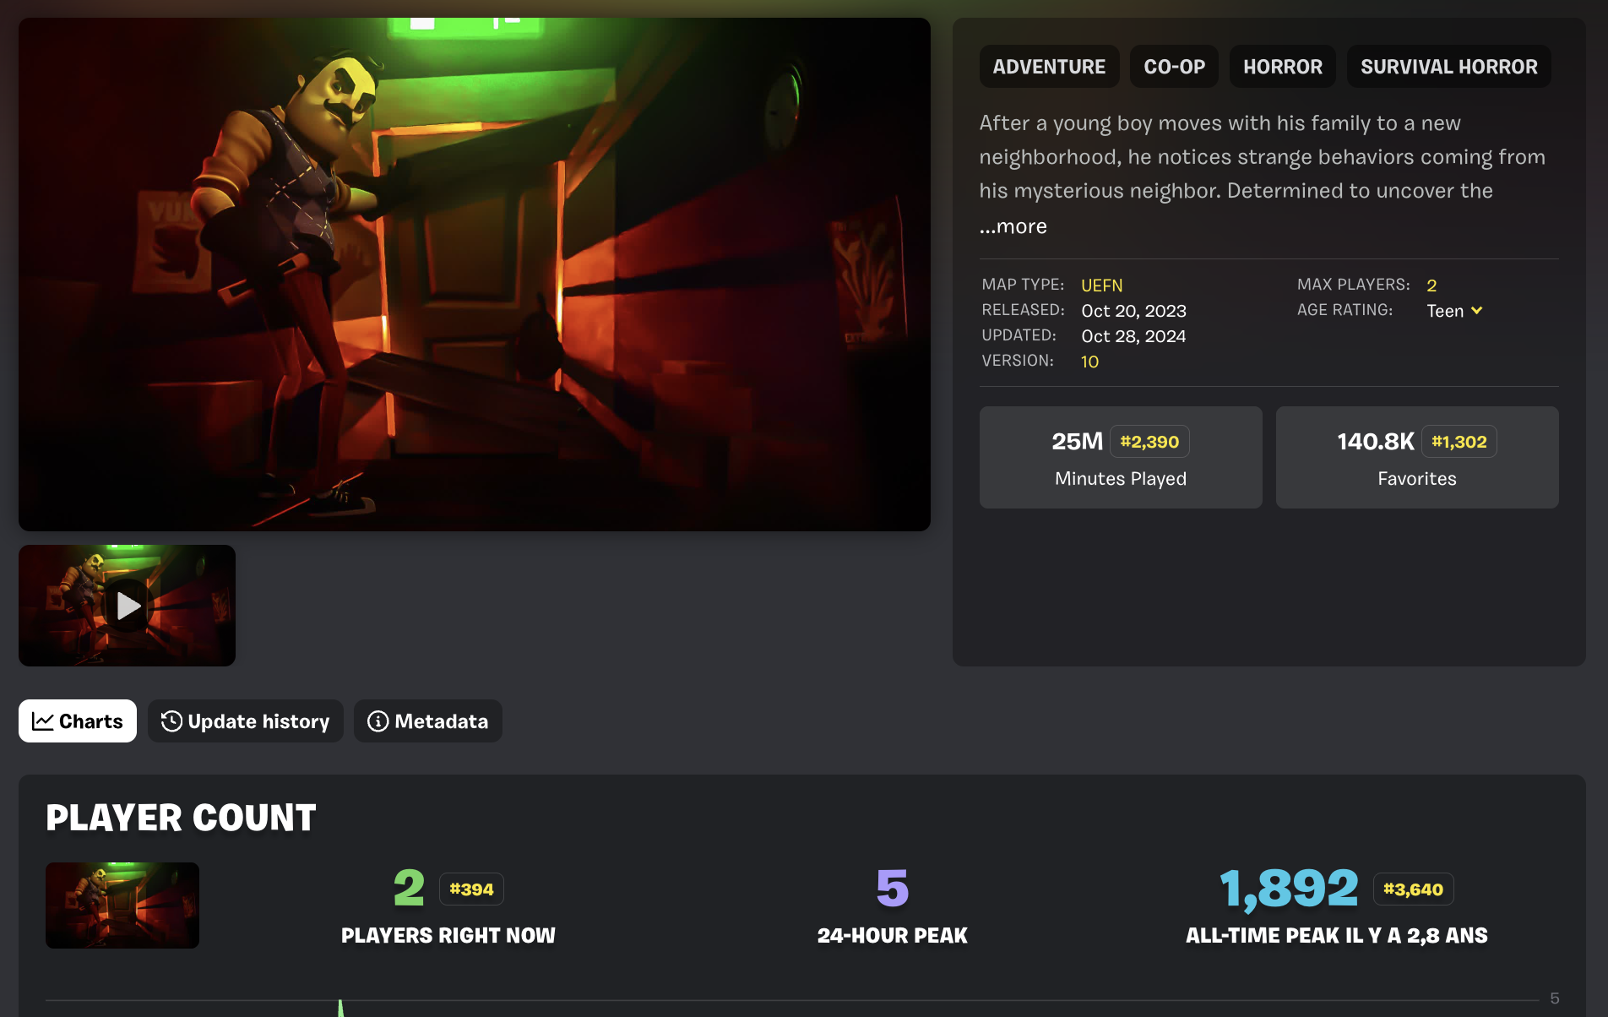Viewport: 1608px width, 1017px height.
Task: Open the Charts tab
Action: (78, 721)
